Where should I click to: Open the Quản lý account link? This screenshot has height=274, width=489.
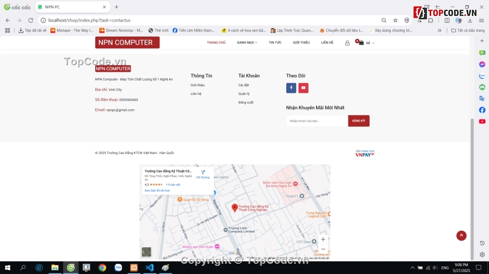[x=244, y=93]
